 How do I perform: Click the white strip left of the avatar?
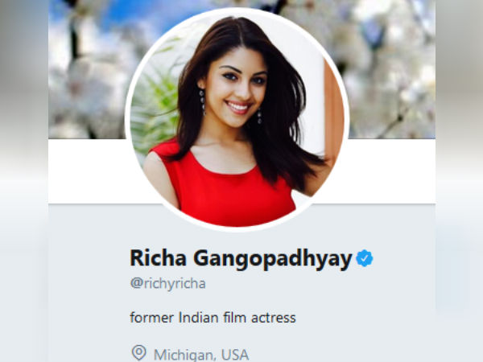(89, 171)
